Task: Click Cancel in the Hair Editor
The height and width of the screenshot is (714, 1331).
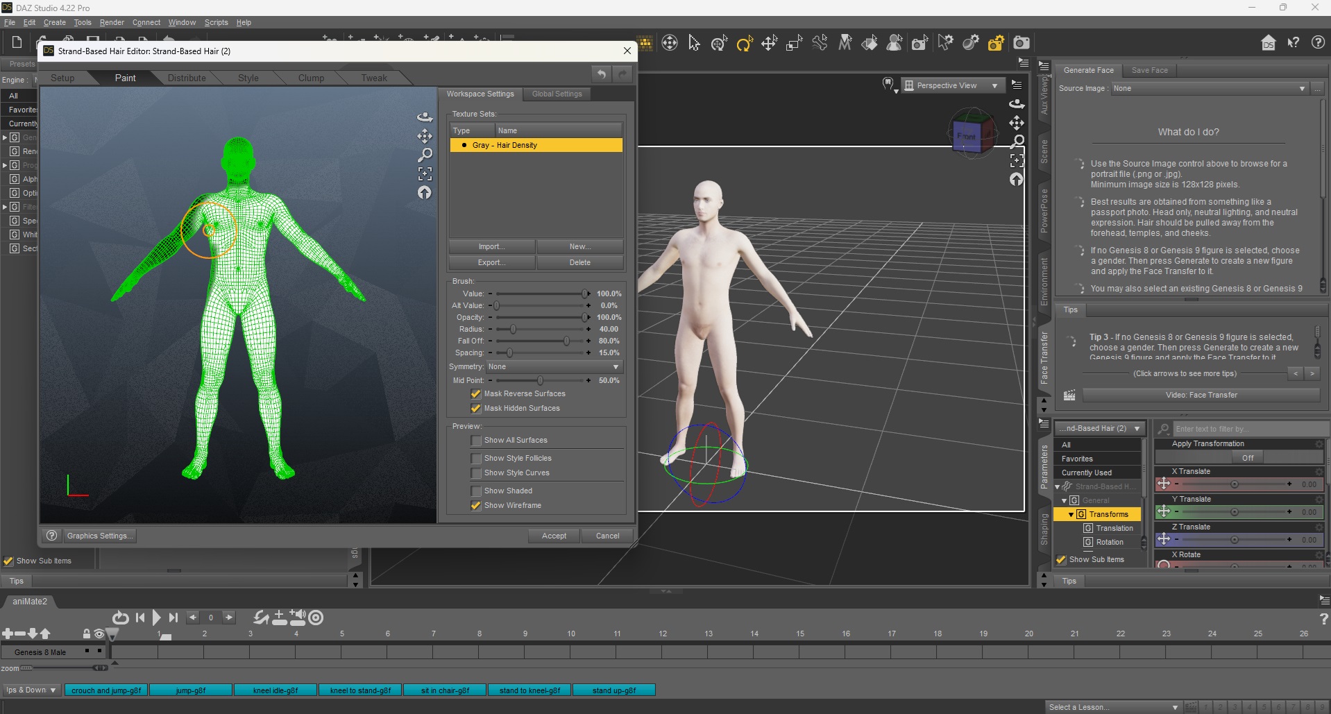Action: 607,536
